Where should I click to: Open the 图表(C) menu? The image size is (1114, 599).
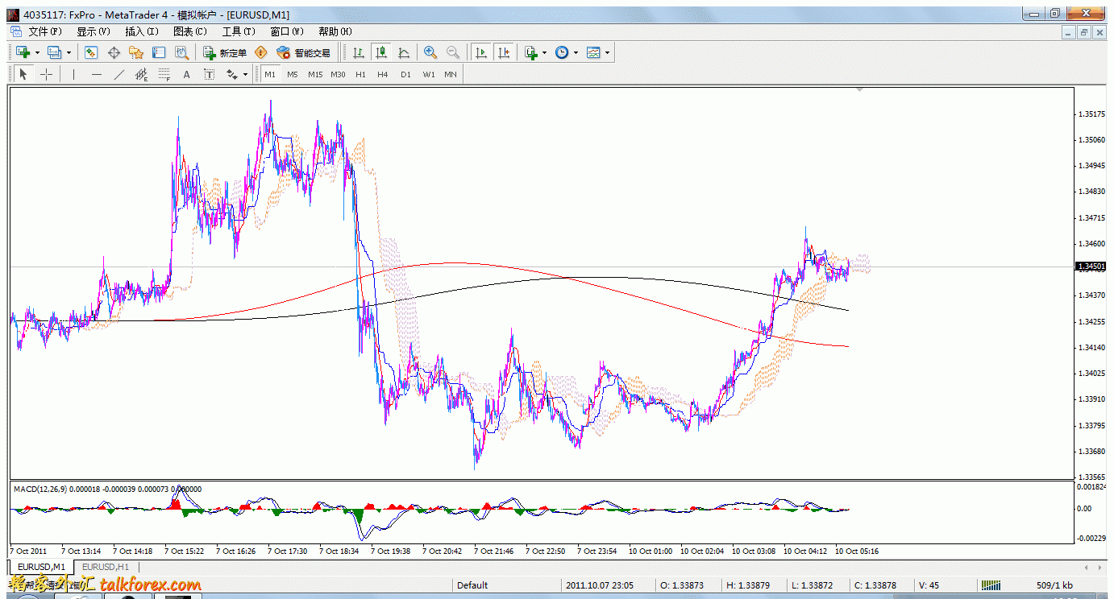(x=190, y=31)
